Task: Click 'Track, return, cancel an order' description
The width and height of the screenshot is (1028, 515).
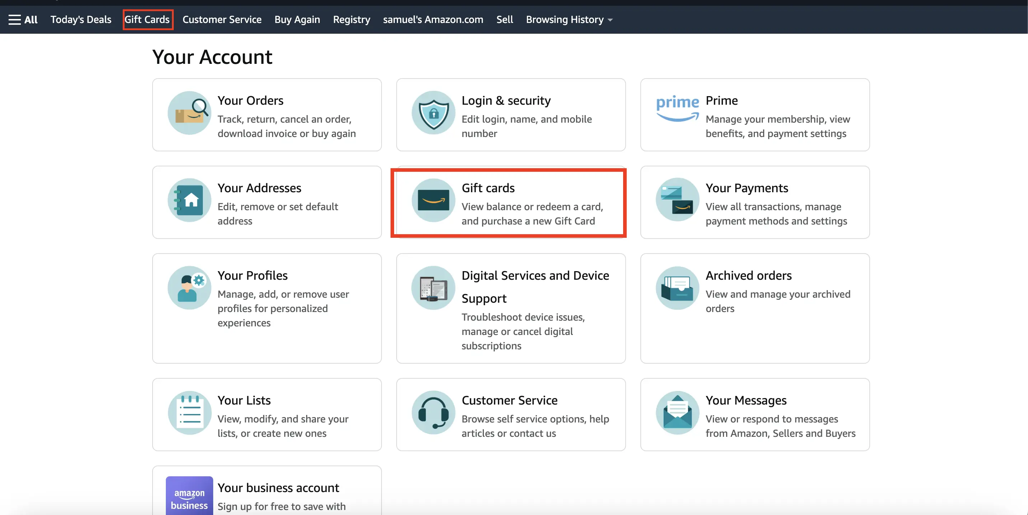Action: coord(286,126)
